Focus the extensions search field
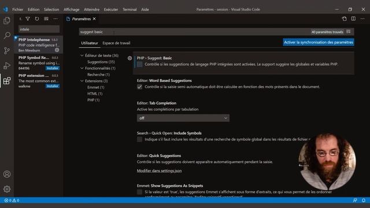This screenshot has width=370, height=208. point(39,29)
